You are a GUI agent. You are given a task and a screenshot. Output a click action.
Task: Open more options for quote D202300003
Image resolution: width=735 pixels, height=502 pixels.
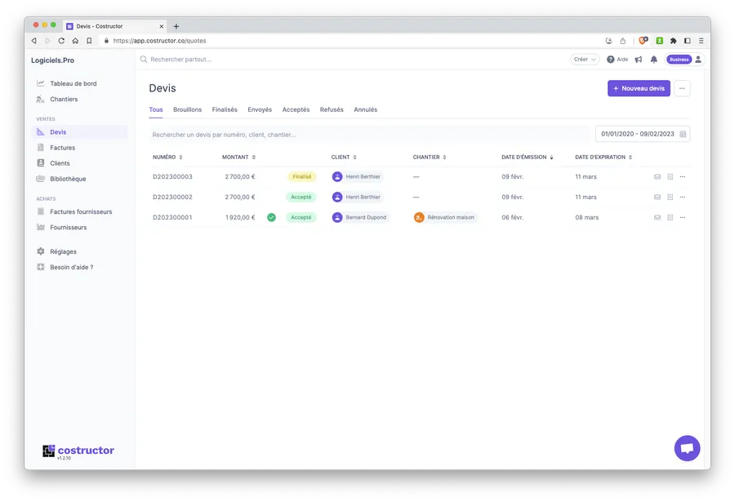[x=683, y=176]
